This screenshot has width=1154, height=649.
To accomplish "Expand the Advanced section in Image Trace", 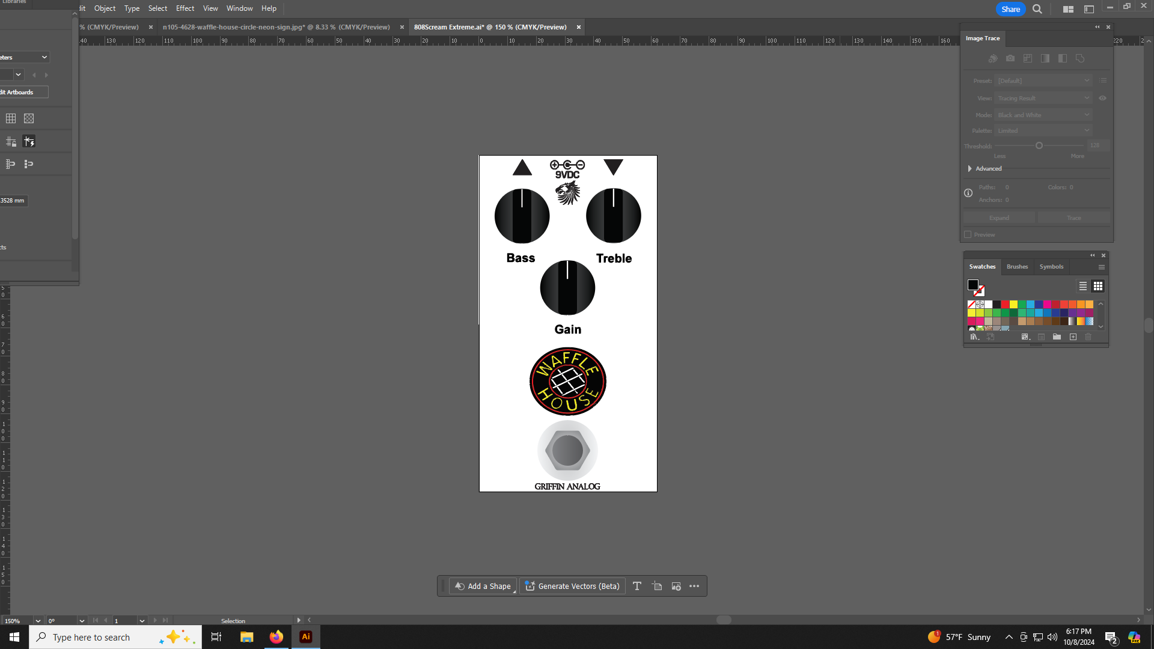I will pos(970,169).
